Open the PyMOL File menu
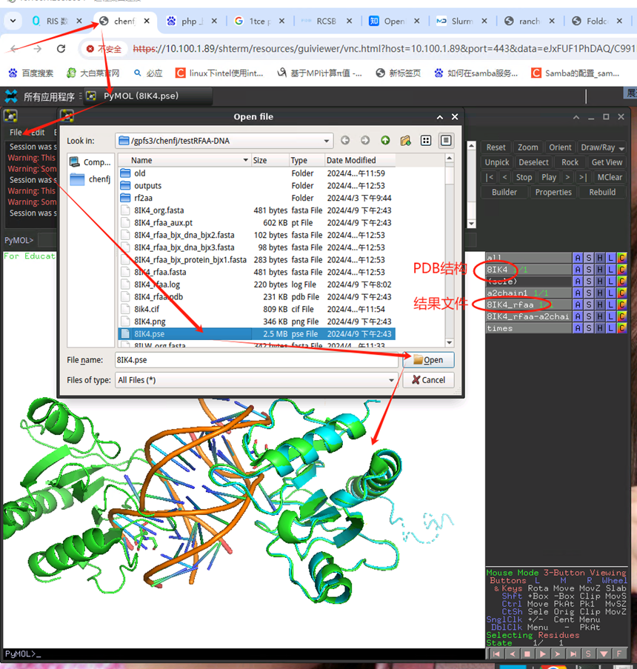Viewport: 637px width, 669px height. pyautogui.click(x=16, y=133)
